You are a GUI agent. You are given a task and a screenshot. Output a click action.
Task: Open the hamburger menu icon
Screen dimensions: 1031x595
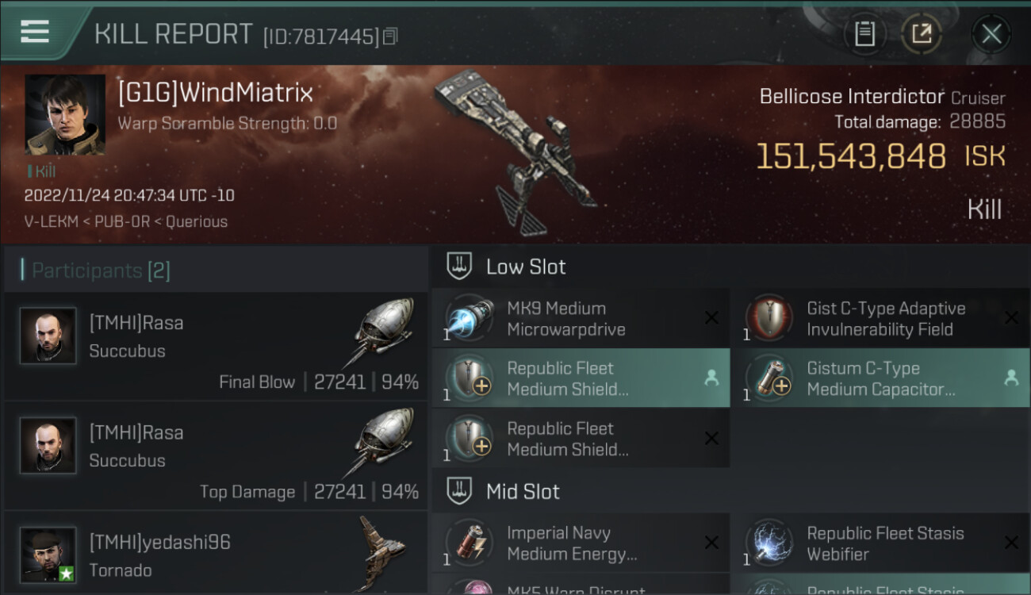point(34,32)
